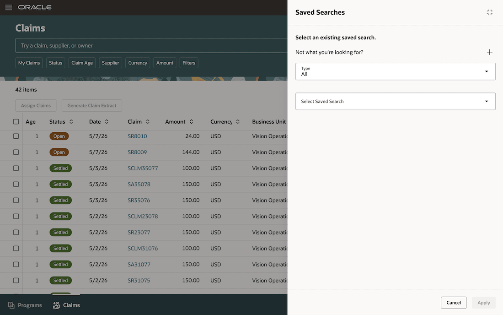Check the row for claim SA35078
The width and height of the screenshot is (503, 315).
tap(16, 185)
